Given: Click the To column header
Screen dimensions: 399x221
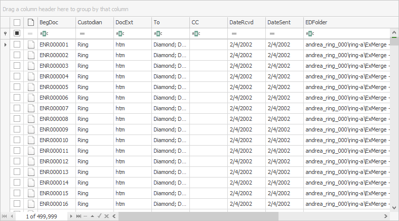Looking at the screenshot, I should [x=170, y=22].
